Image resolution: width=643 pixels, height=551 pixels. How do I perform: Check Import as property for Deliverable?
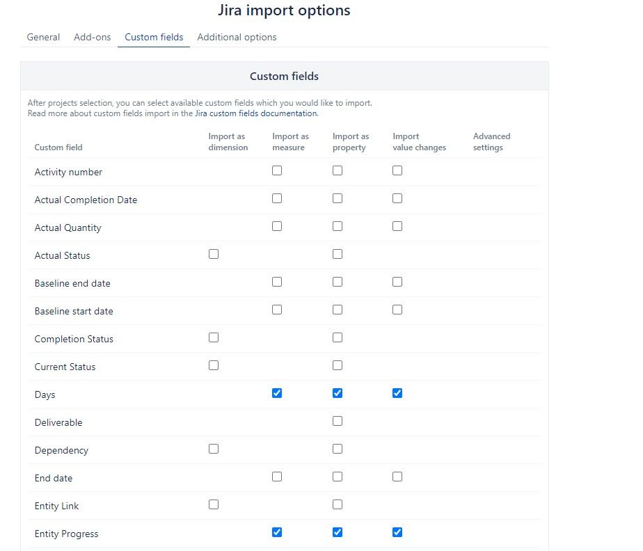338,421
